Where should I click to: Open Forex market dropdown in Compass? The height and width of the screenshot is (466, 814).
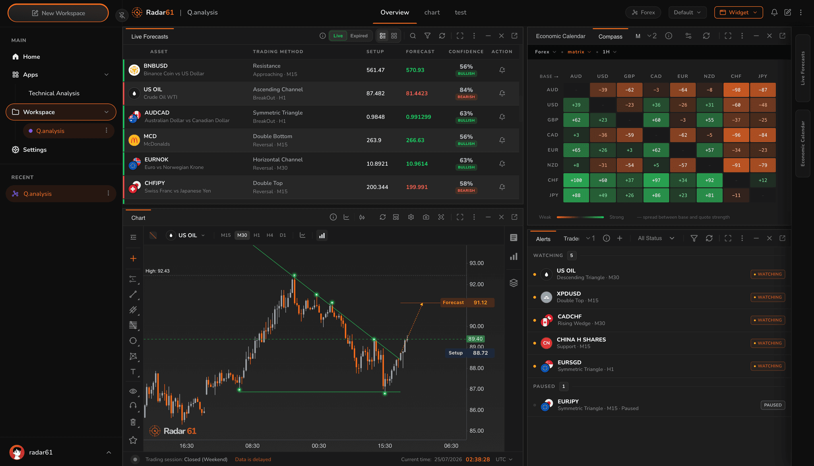[545, 52]
